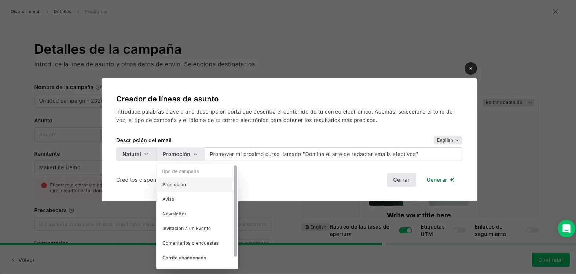Select Carrito abandonado option

pyautogui.click(x=194, y=258)
